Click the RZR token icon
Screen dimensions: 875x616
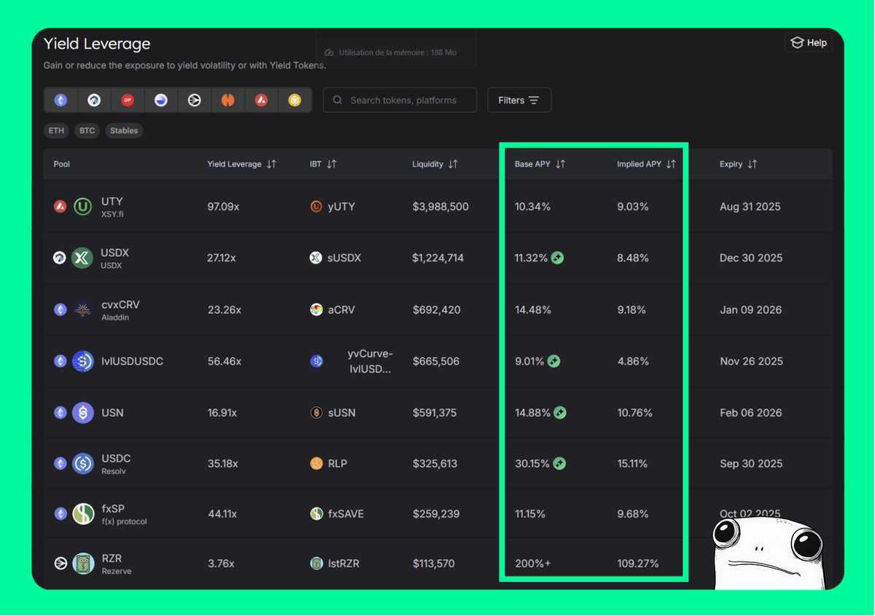(x=82, y=564)
